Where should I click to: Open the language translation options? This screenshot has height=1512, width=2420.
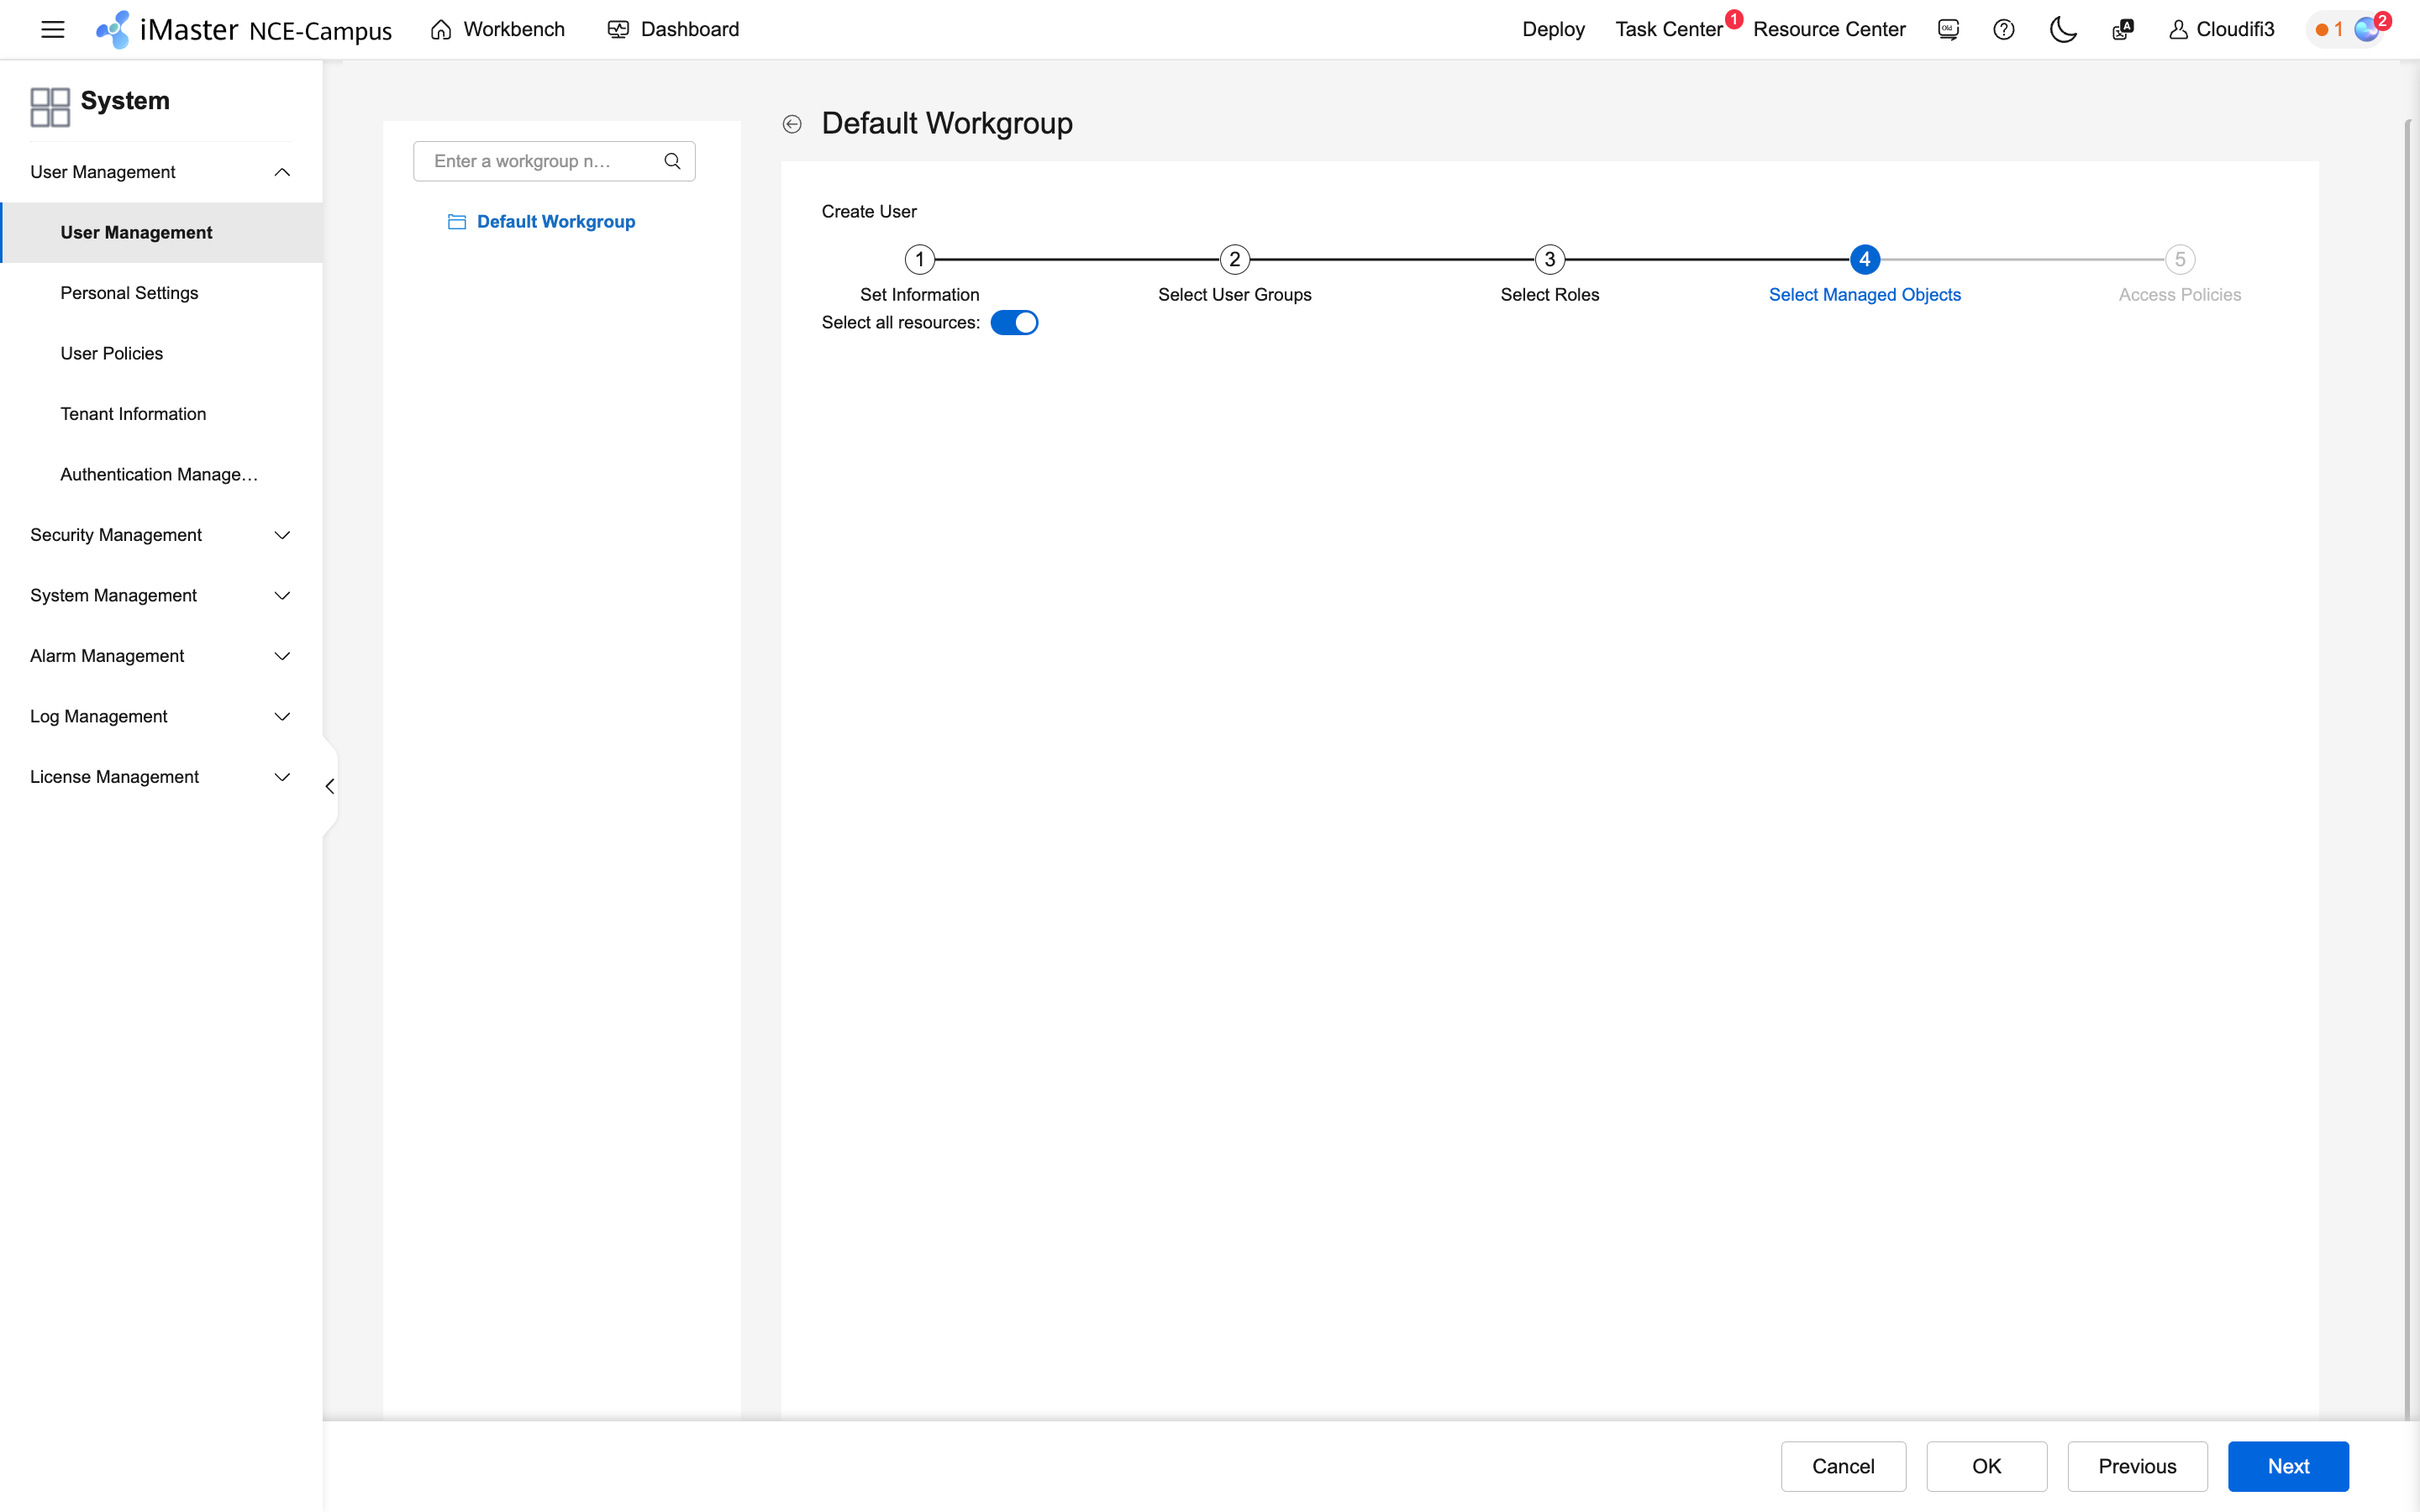[2122, 29]
